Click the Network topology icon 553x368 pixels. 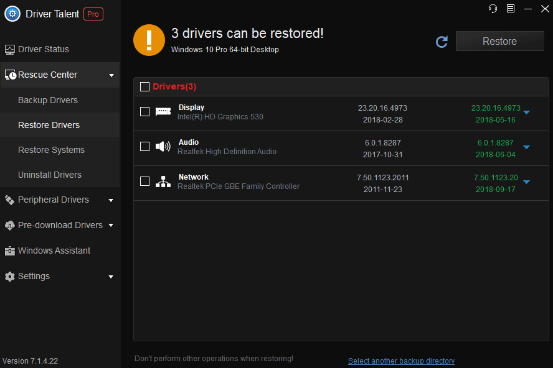click(163, 182)
